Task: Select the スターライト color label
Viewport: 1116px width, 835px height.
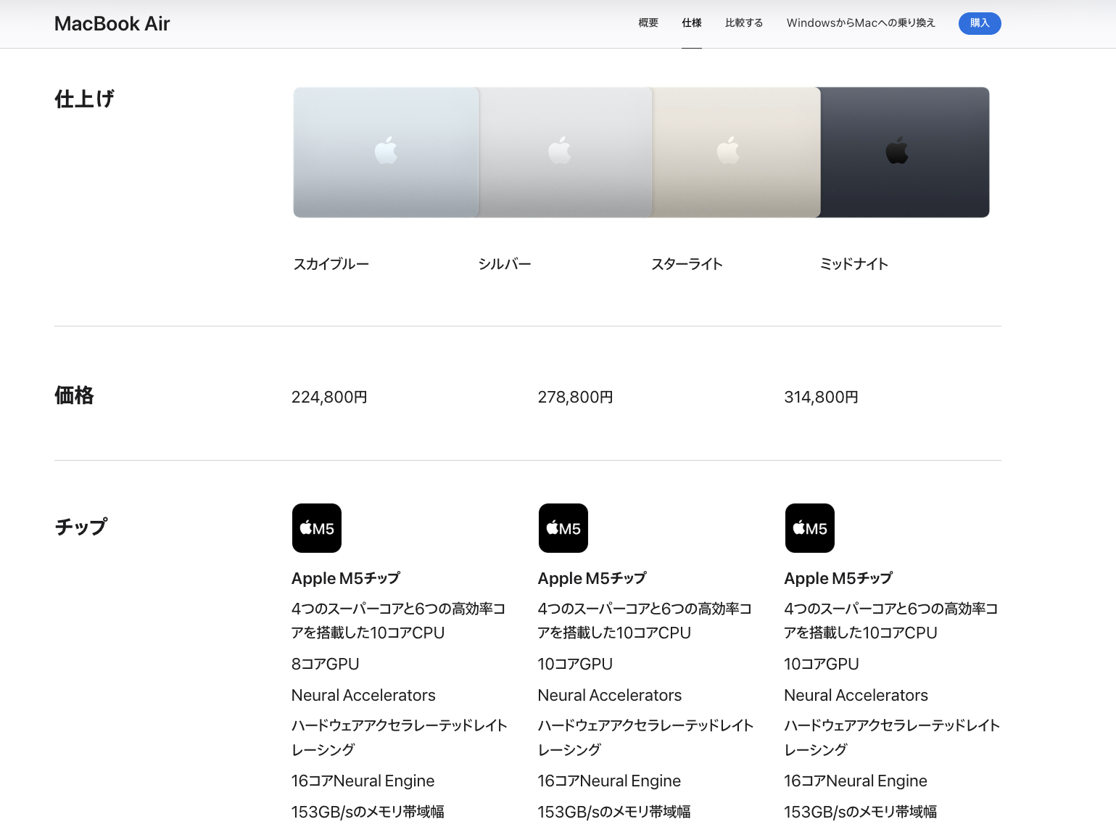Action: click(687, 264)
